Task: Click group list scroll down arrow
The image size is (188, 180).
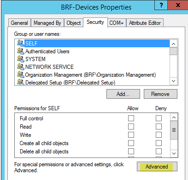Action: coord(174,81)
